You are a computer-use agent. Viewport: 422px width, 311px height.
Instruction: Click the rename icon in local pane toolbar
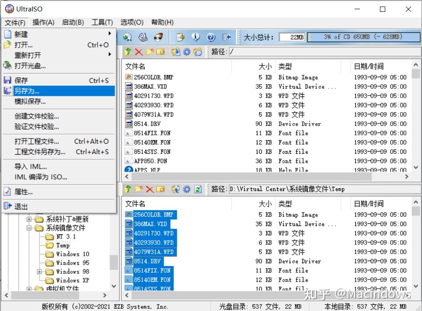click(x=160, y=189)
